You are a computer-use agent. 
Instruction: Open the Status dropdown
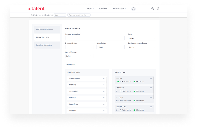tap(142, 38)
